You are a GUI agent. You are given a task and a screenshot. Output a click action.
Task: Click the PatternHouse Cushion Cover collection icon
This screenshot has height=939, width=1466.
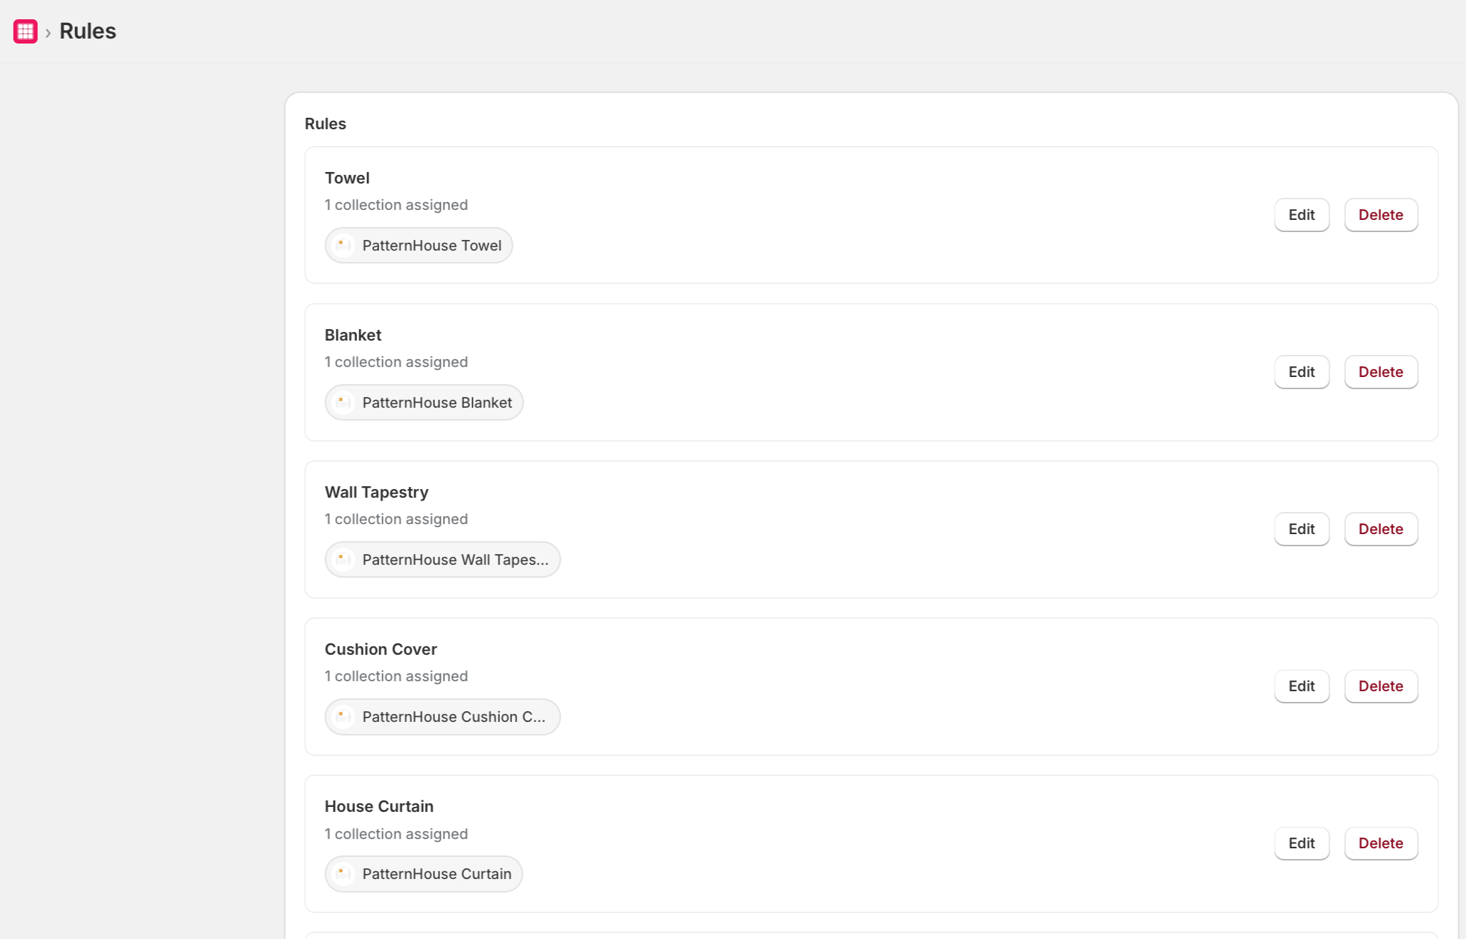tap(343, 717)
